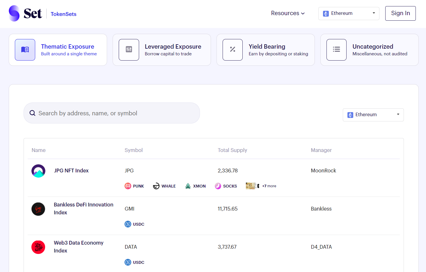
Task: Select the Leveraged Exposure sliders icon
Action: click(129, 50)
